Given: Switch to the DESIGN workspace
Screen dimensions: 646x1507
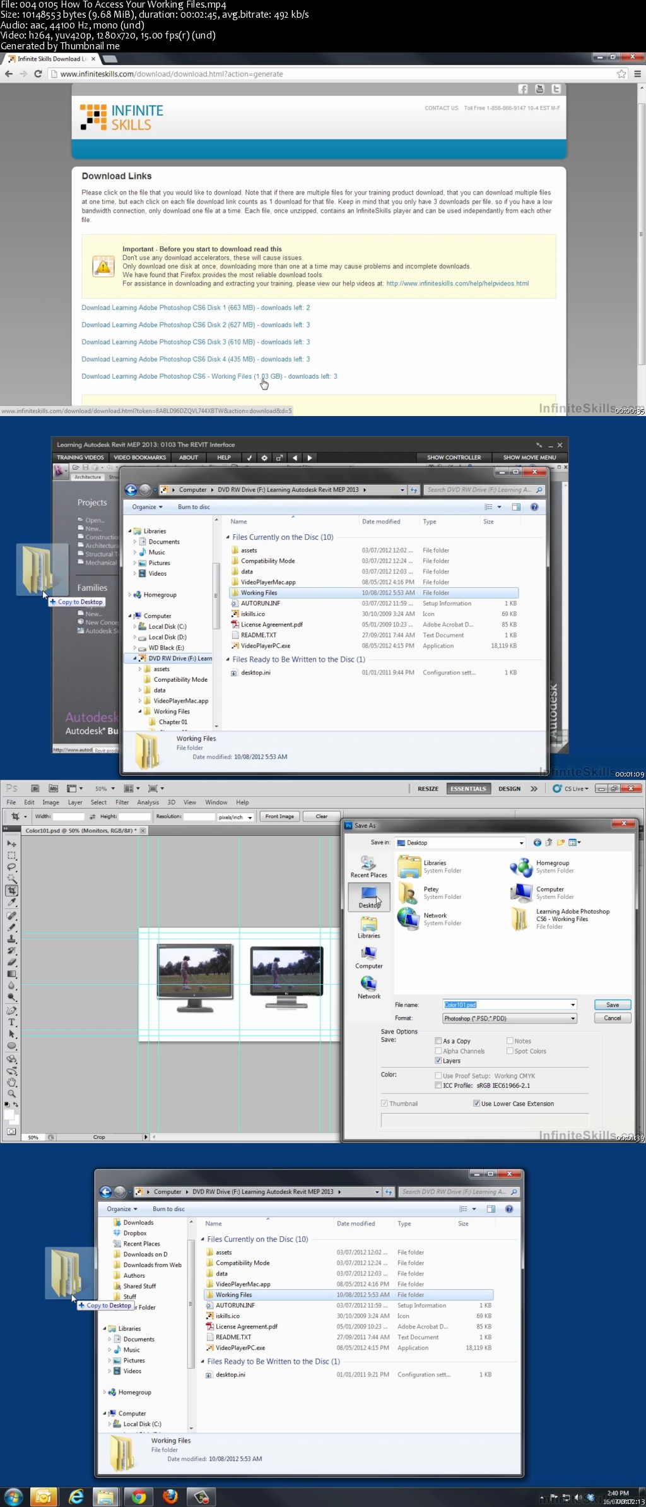Looking at the screenshot, I should [x=509, y=789].
